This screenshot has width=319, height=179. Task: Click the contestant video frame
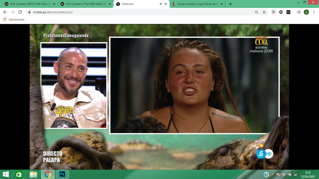194,85
